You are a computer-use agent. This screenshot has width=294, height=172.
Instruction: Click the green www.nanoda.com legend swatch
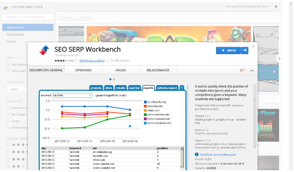coord(145,115)
